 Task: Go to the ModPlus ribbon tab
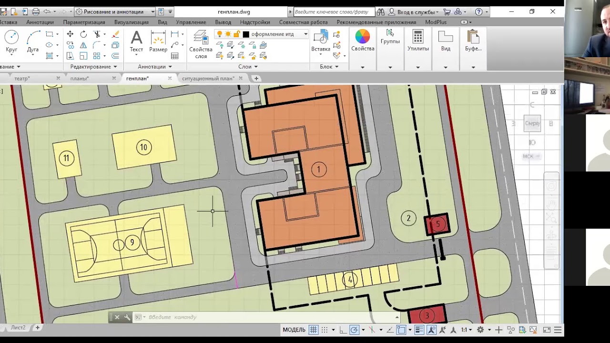[436, 22]
